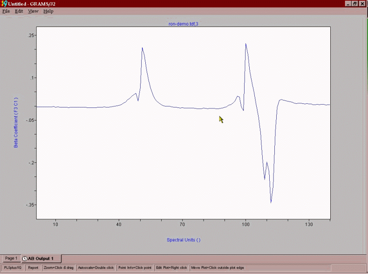The width and height of the screenshot is (368, 274).
Task: Click the 130 x-axis tick label
Action: (x=309, y=224)
